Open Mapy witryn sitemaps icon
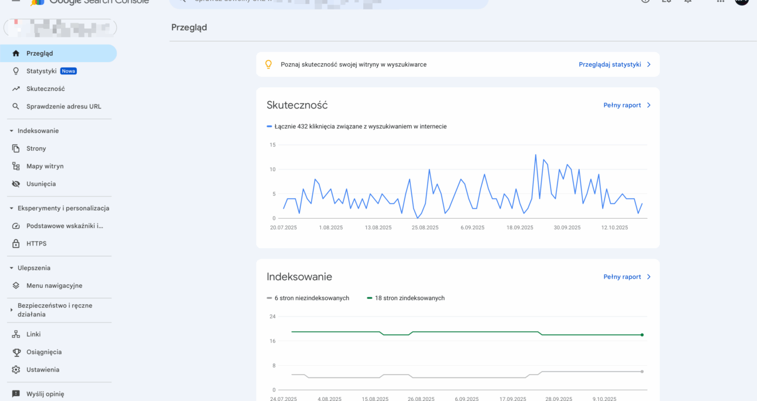Viewport: 757px width, 401px height. coord(15,166)
